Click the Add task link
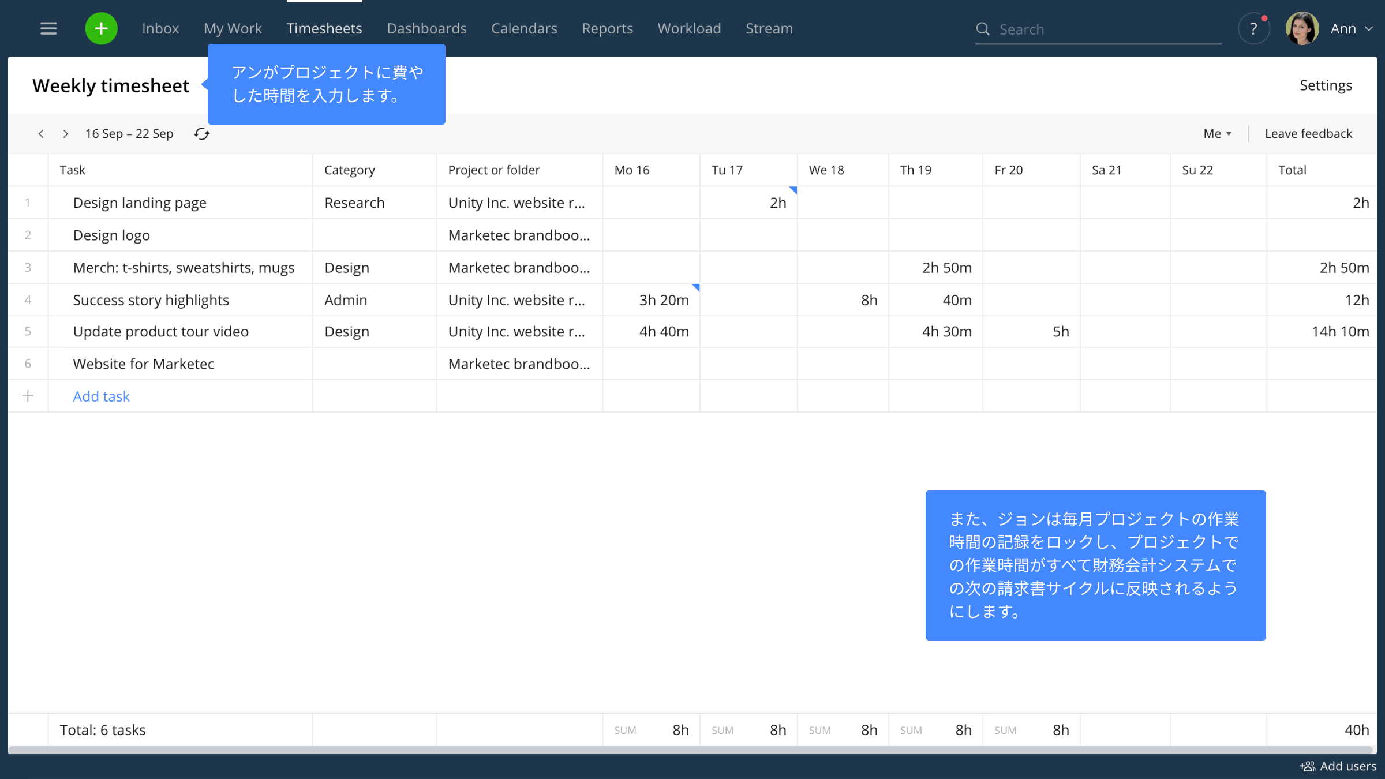Image resolution: width=1385 pixels, height=779 pixels. (x=102, y=396)
